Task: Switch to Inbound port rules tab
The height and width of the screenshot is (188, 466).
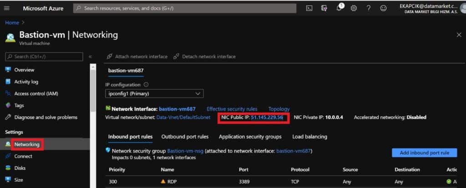Action: pyautogui.click(x=131, y=137)
